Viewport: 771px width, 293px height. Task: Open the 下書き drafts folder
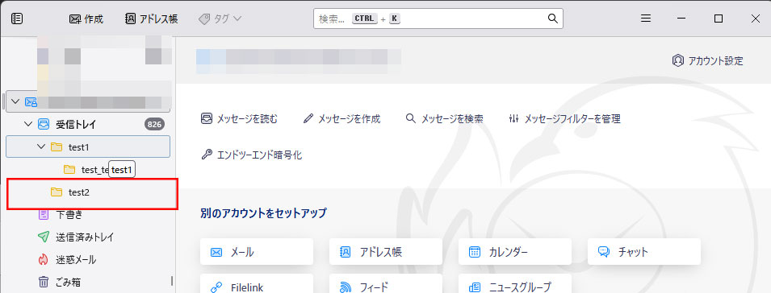[x=88, y=215]
